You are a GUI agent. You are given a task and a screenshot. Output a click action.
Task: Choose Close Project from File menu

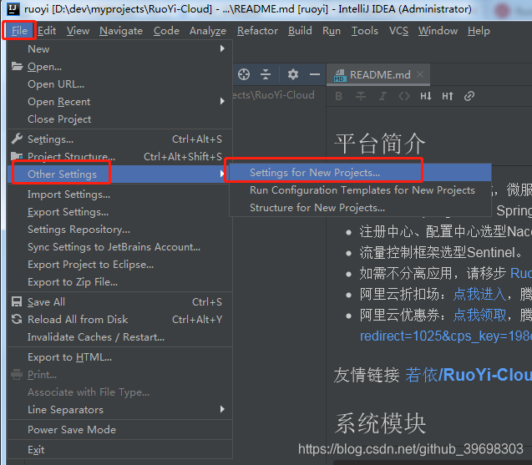coord(119,119)
